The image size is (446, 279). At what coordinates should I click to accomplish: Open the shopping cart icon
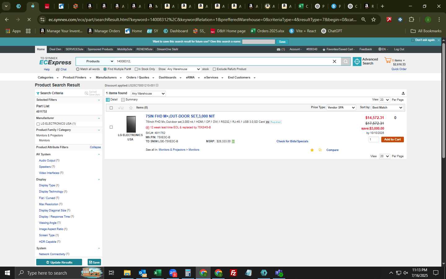click(x=388, y=60)
